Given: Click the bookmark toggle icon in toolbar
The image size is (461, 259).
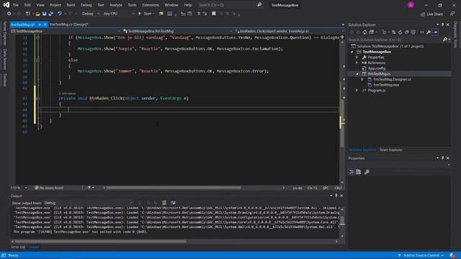Looking at the screenshot, I should [214, 14].
